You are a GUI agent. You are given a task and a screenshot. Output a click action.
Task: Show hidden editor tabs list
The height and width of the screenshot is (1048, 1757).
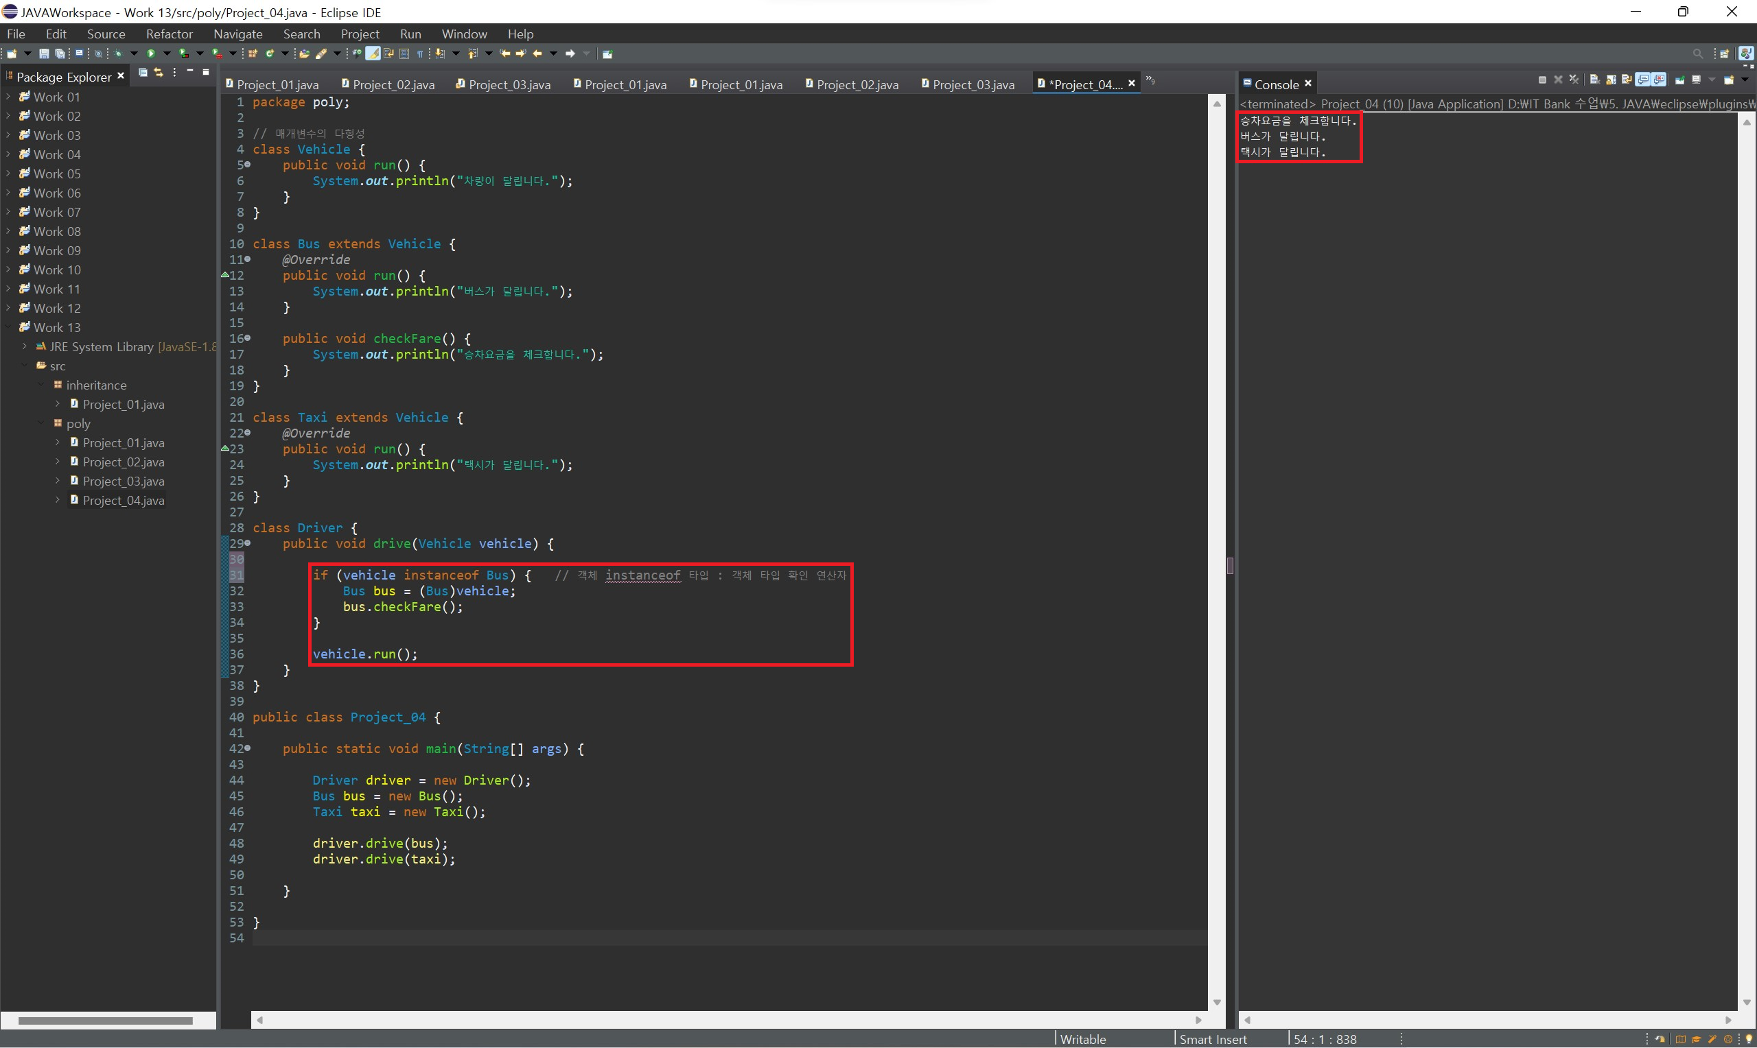(x=1150, y=80)
